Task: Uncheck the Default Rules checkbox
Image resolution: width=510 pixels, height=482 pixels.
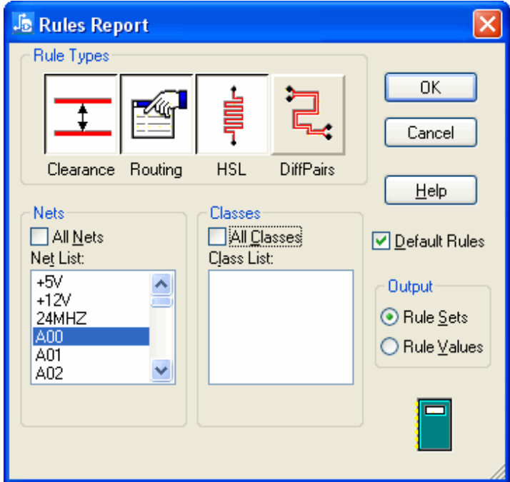Action: click(x=382, y=241)
